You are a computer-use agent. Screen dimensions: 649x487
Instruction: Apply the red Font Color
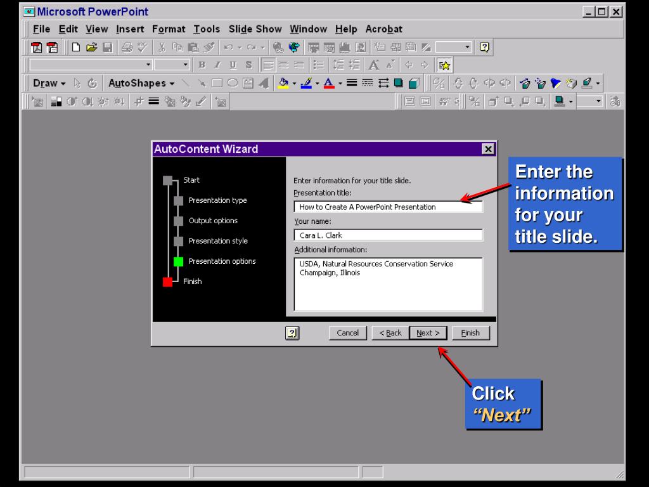point(329,83)
